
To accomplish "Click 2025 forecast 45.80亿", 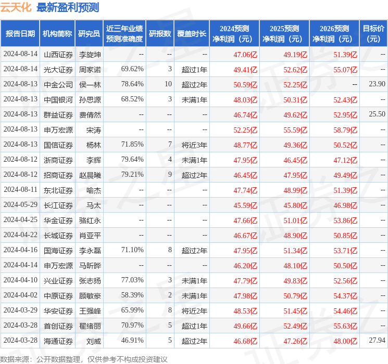I will pyautogui.click(x=295, y=205).
